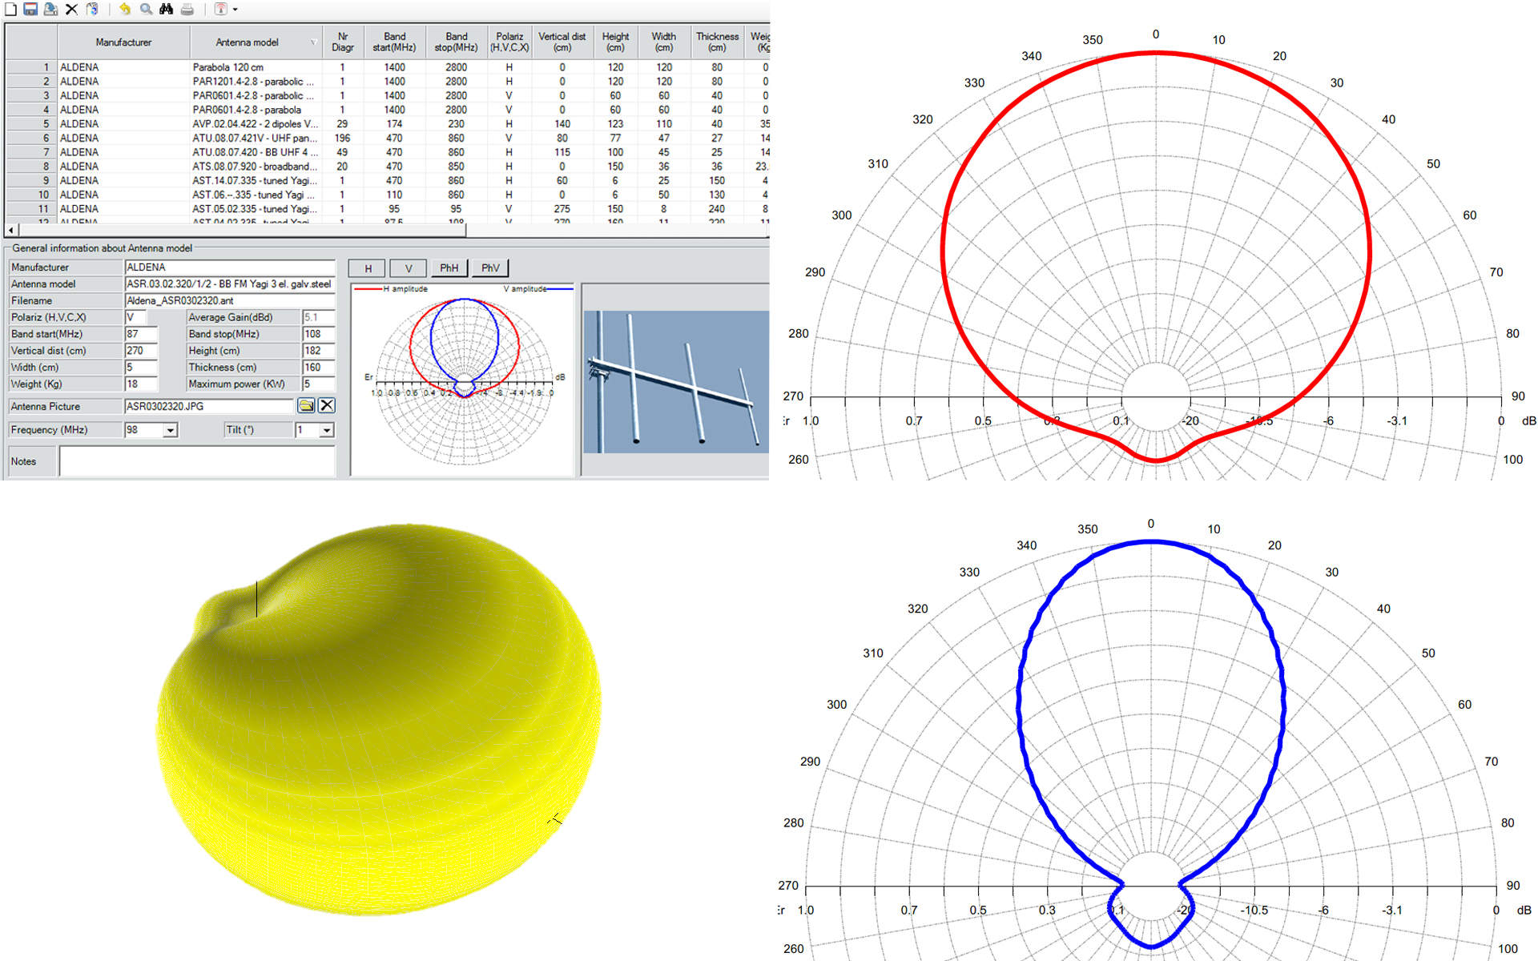Viewport: 1538px width, 961px height.
Task: Click the Print toolbar icon
Action: 187,9
